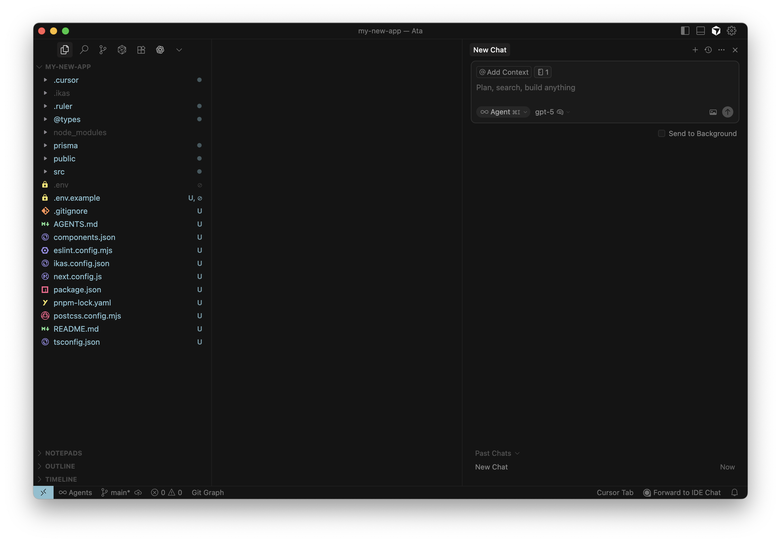Viewport: 781px width, 543px height.
Task: Open the Search view in the sidebar
Action: click(84, 49)
